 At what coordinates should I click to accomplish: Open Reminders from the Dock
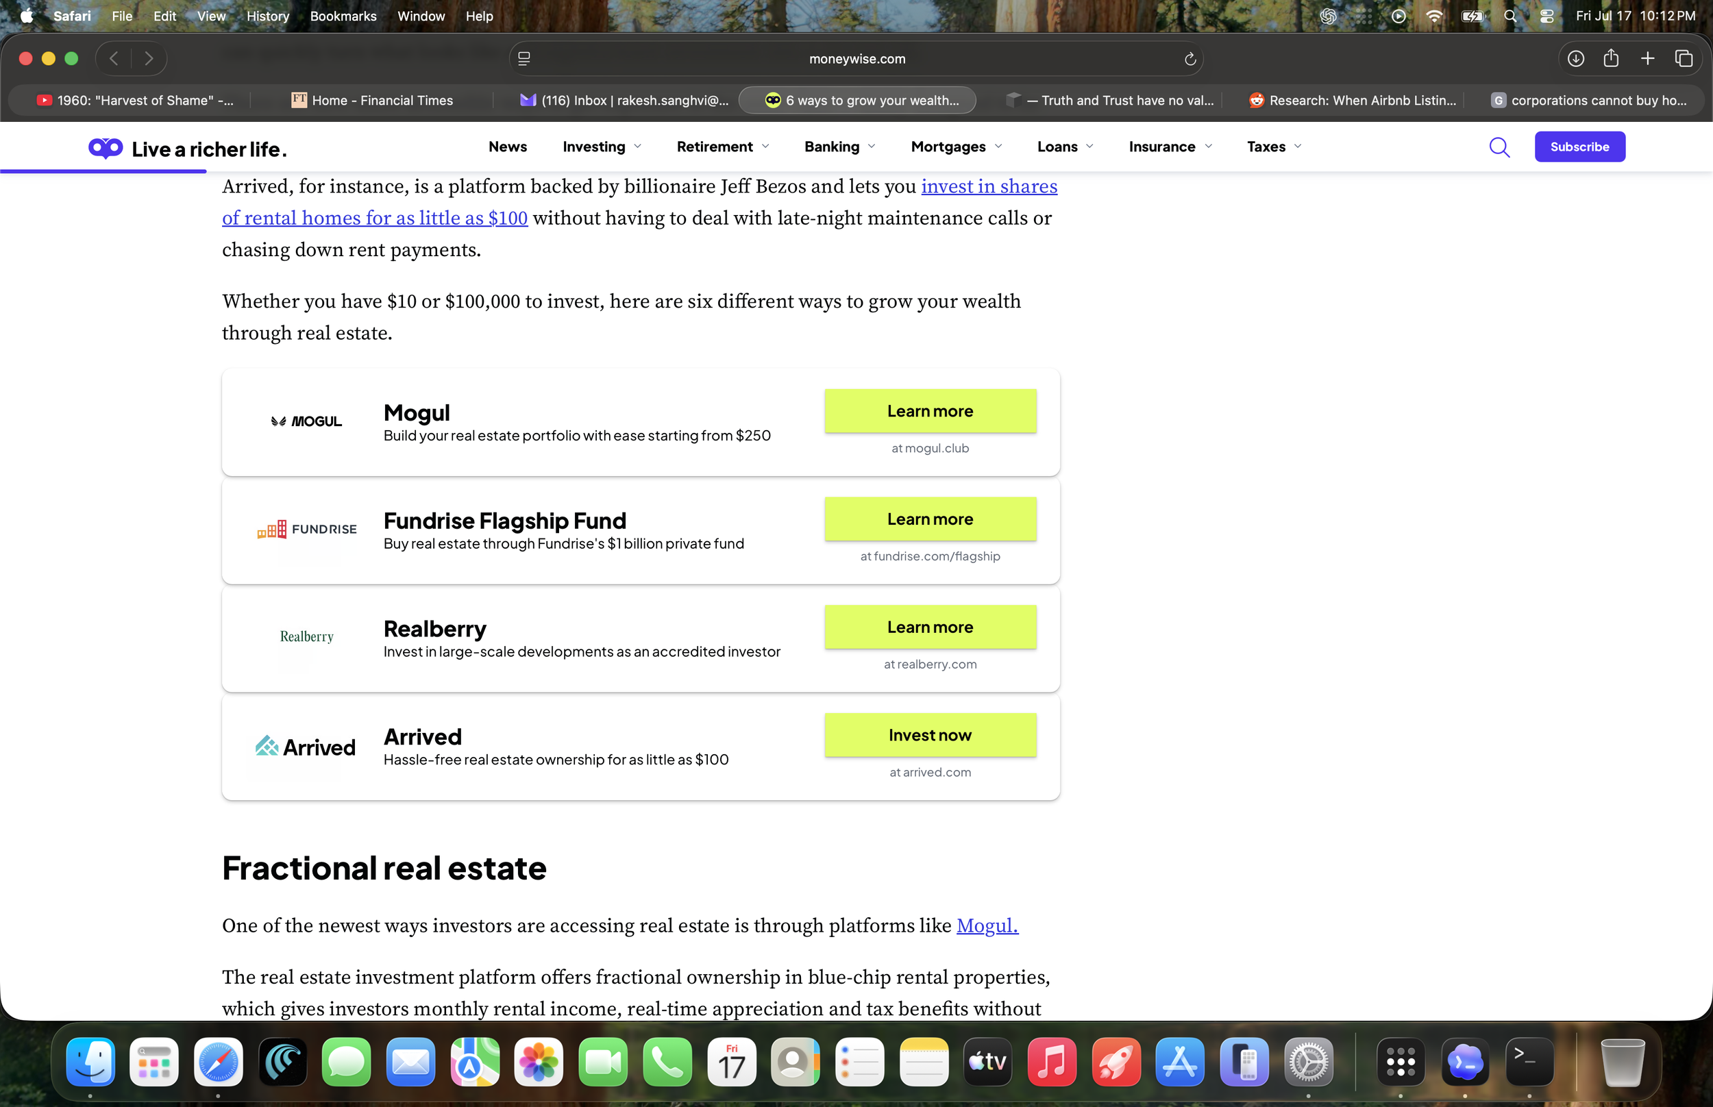[860, 1061]
